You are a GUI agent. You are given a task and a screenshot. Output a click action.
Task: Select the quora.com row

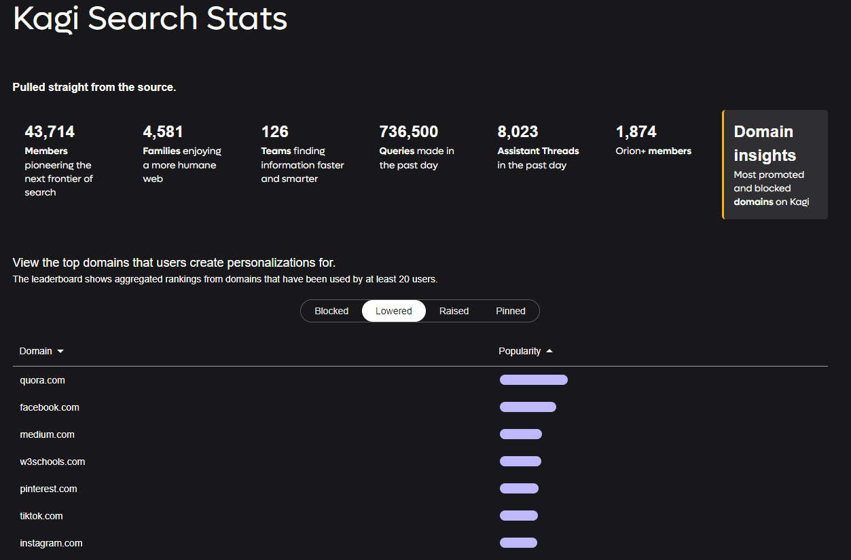point(420,380)
